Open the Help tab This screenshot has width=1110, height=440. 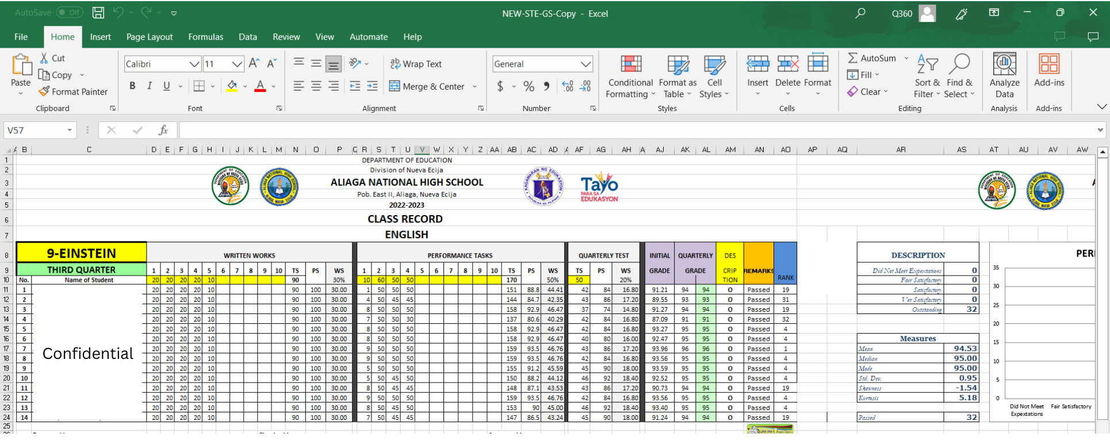(x=413, y=37)
